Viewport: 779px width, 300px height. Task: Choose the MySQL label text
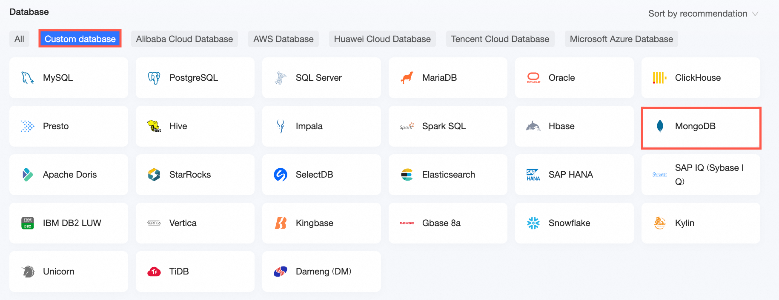pyautogui.click(x=58, y=78)
